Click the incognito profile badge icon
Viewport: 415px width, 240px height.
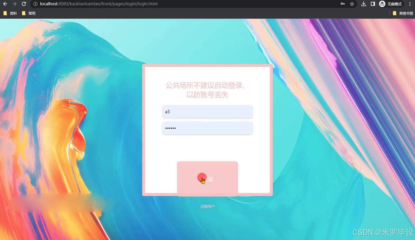point(382,4)
